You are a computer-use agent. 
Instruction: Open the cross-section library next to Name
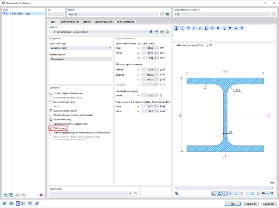tap(167, 14)
